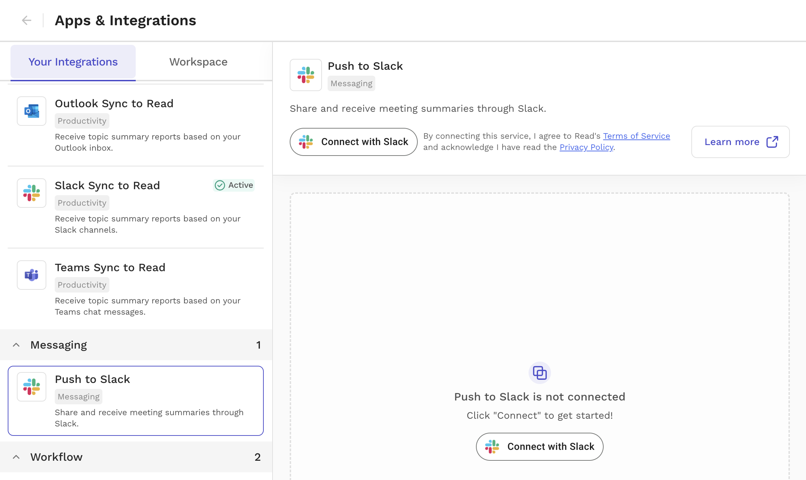Screen dimensions: 806x480
Task: Click the Messaging tag under Push to Slack
Action: pos(78,396)
